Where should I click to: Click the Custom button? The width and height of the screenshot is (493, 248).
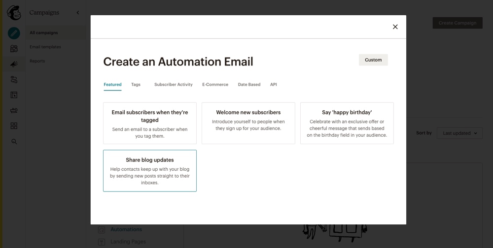(373, 60)
